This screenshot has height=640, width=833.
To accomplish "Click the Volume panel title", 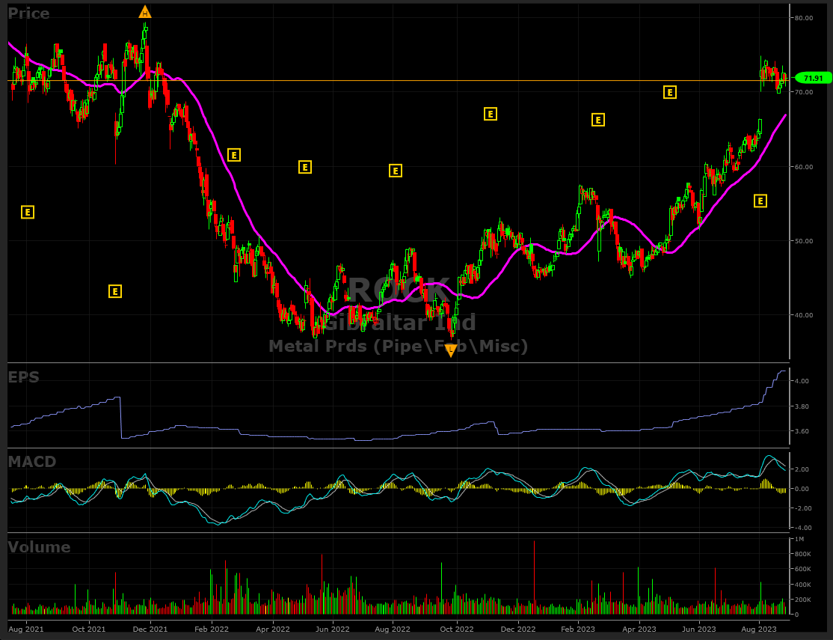I will click(x=39, y=547).
